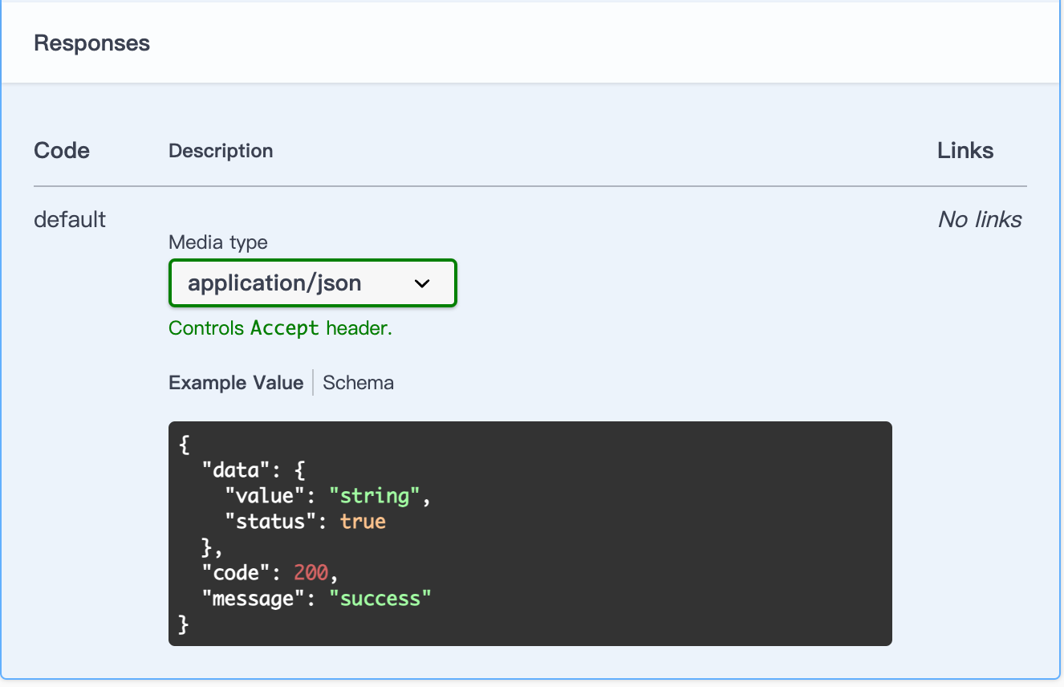Click the 'default' response code
Image resolution: width=1064 pixels, height=687 pixels.
(70, 219)
